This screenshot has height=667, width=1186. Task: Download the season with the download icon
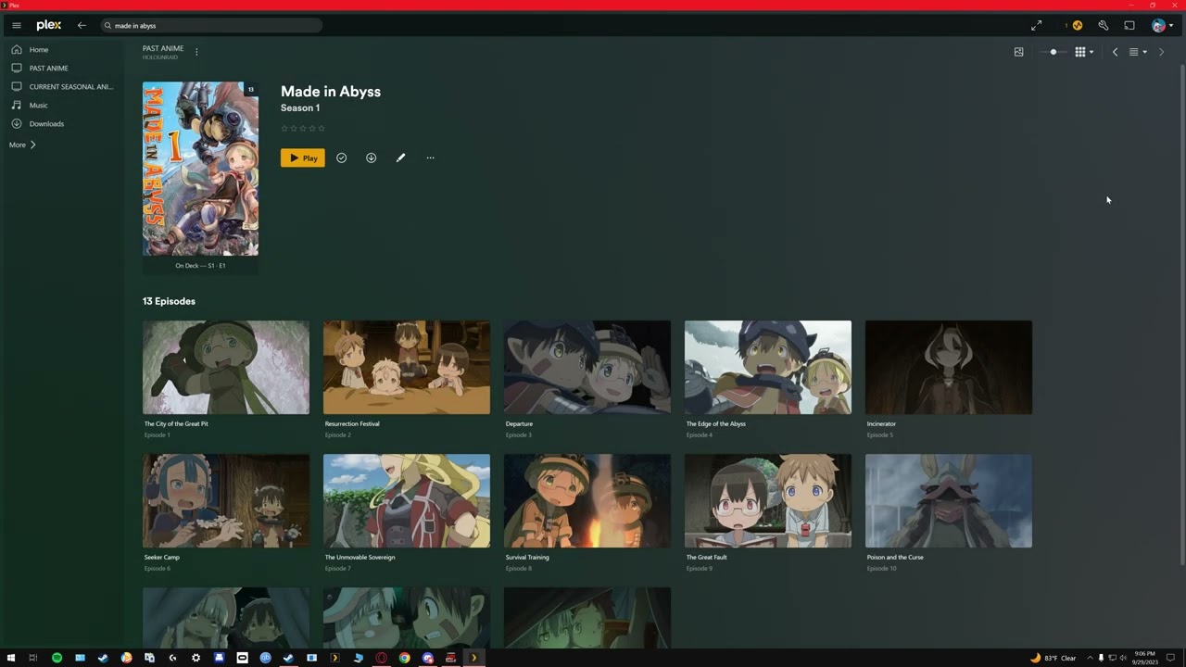371,157
